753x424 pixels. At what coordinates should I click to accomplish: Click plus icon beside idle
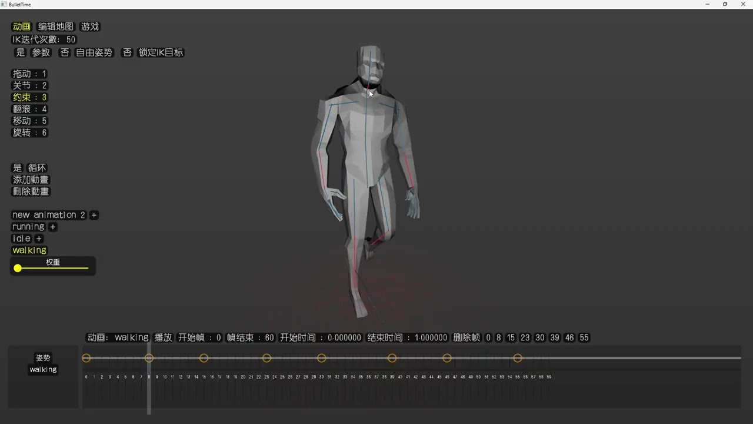39,238
